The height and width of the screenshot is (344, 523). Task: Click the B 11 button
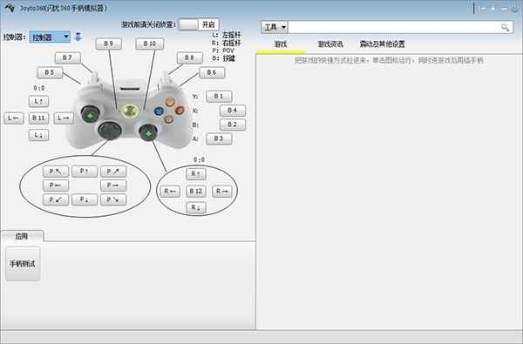point(38,118)
